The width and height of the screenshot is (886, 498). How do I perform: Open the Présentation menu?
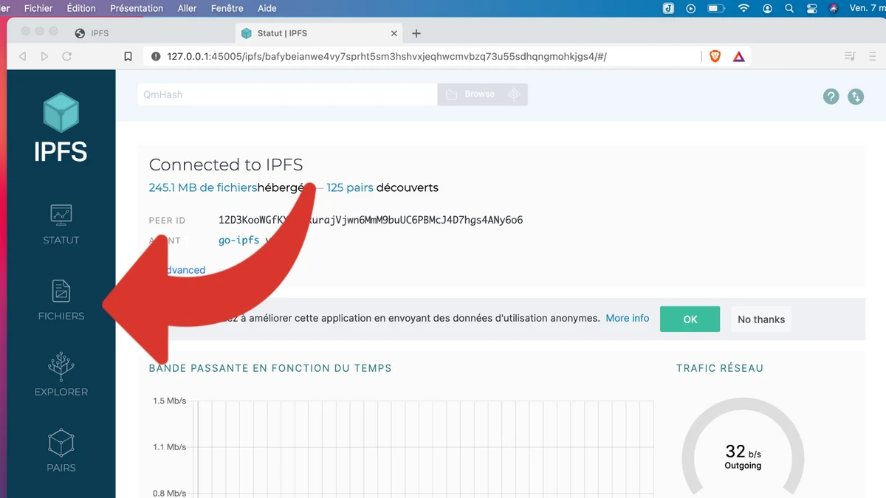pyautogui.click(x=137, y=8)
